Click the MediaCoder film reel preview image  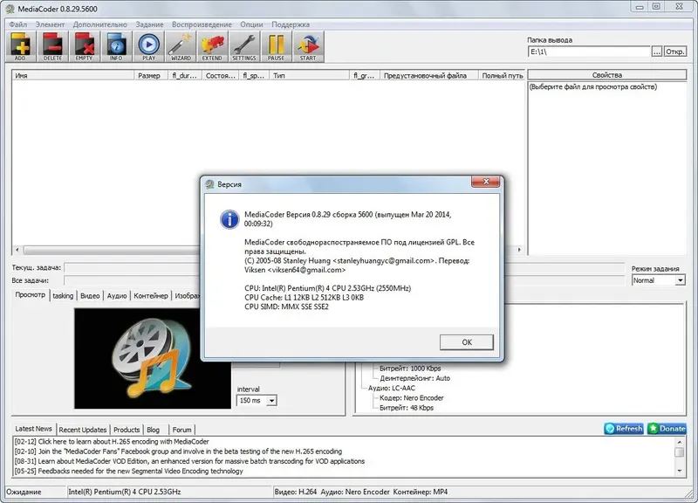(152, 358)
